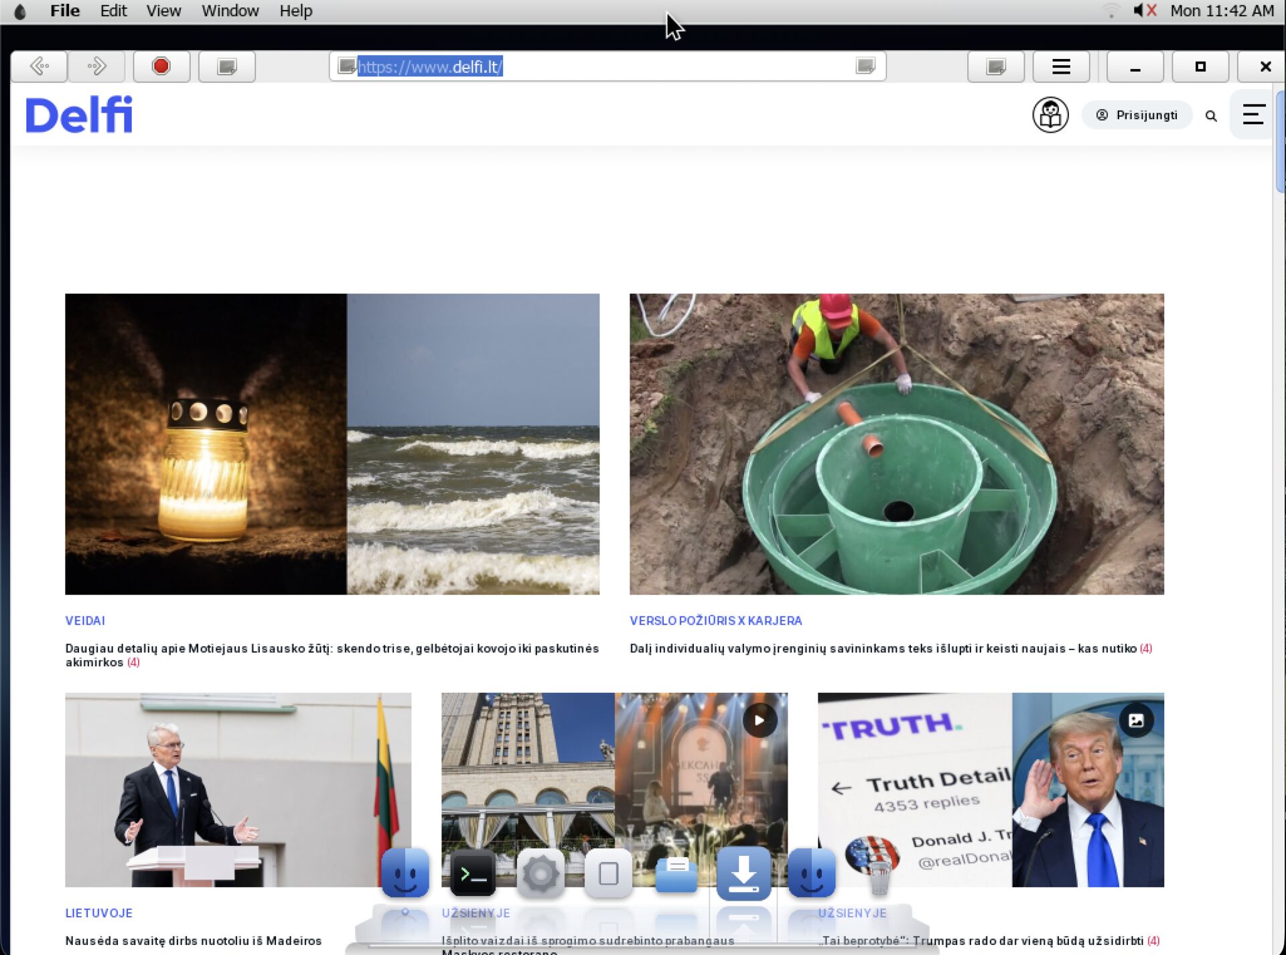The image size is (1286, 955).
Task: Go back with the browser back arrow
Action: tap(40, 66)
